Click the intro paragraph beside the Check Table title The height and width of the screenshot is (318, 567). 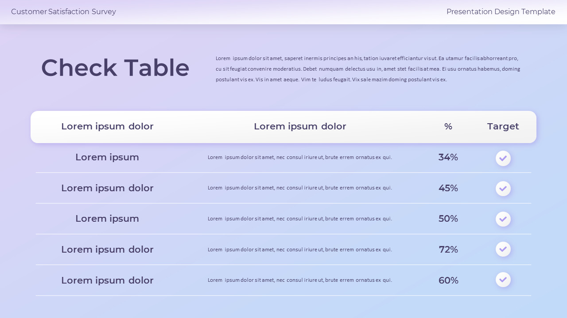(368, 69)
